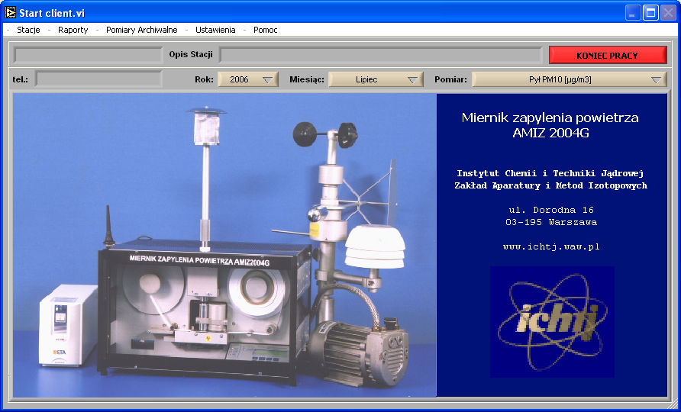681x412 pixels.
Task: Minimize the Start client.vi window
Action: coord(633,13)
